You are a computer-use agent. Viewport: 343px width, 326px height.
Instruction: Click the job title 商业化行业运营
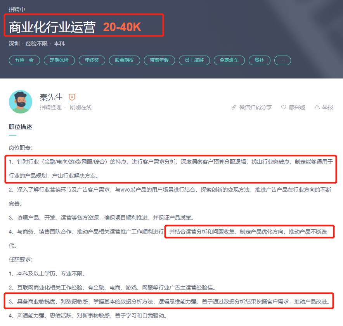[x=52, y=27]
